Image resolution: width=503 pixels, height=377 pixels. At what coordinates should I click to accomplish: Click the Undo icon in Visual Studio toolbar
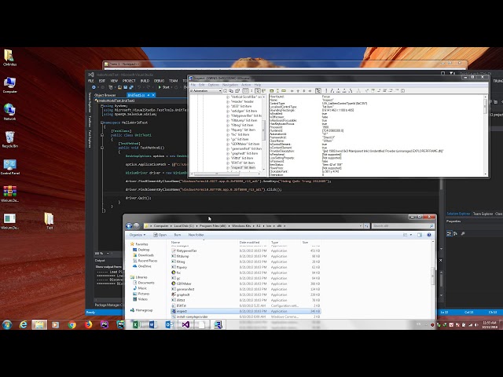139,87
